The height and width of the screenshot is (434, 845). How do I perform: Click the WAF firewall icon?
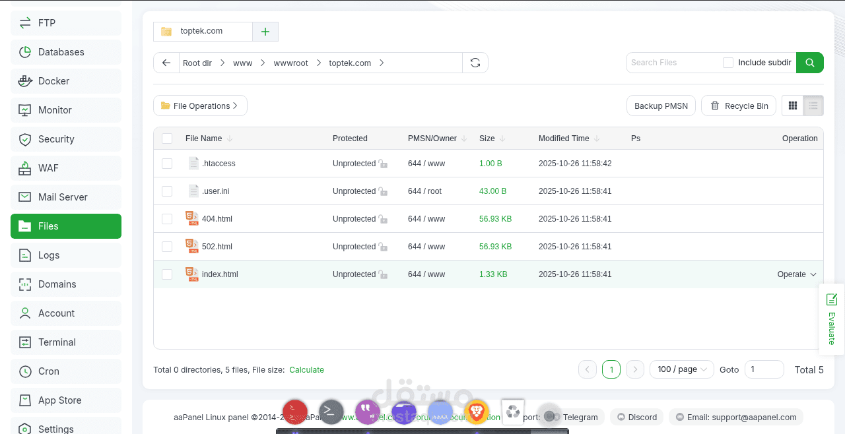[25, 168]
